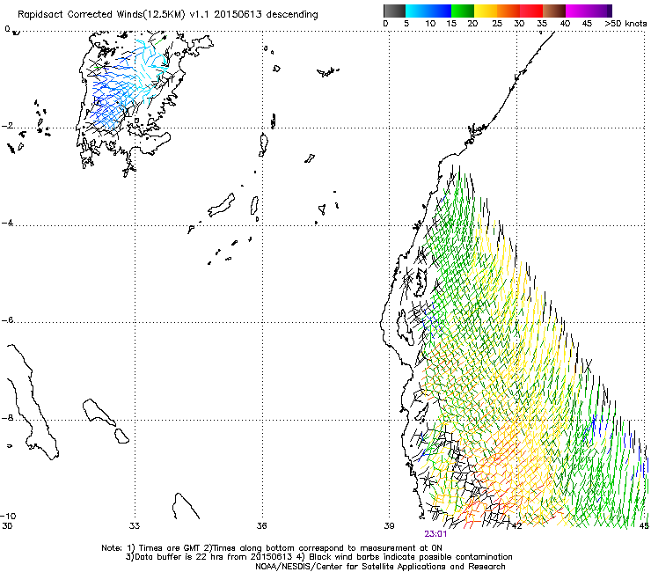Click the longitude label 45
The width and height of the screenshot is (651, 572).
pyautogui.click(x=644, y=526)
